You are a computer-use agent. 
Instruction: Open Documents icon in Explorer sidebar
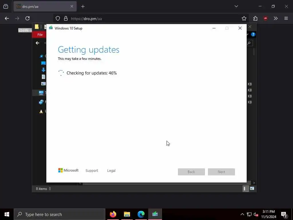point(43,77)
